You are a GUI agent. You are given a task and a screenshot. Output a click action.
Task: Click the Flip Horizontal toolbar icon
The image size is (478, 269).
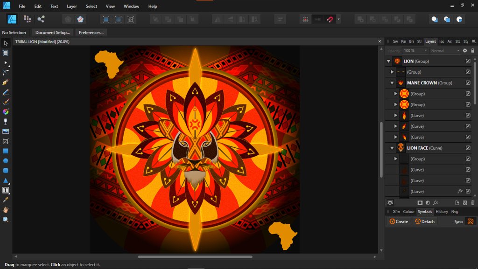[218, 20]
